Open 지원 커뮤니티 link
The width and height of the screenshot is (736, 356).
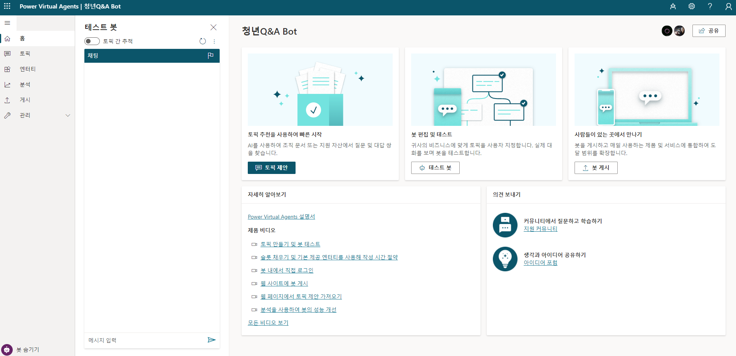[540, 229]
